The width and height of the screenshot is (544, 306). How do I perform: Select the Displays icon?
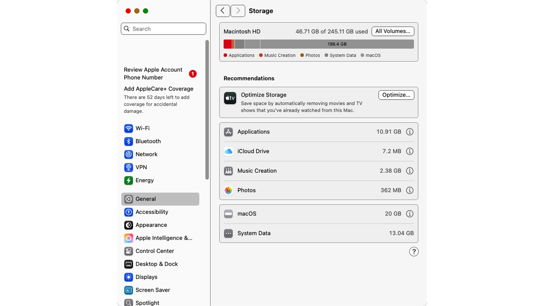tap(128, 277)
